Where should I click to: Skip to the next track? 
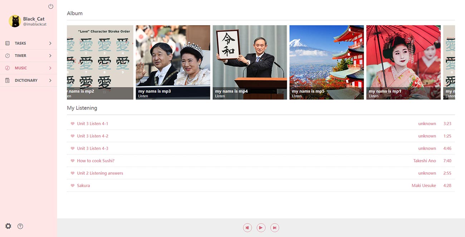[275, 228]
